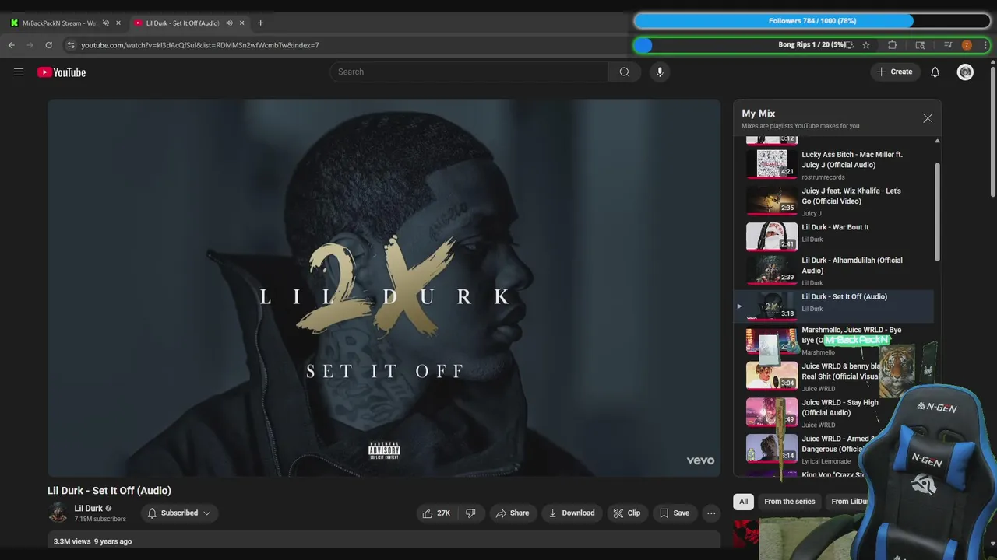Open browser extensions puzzle icon
The width and height of the screenshot is (997, 560).
point(893,45)
